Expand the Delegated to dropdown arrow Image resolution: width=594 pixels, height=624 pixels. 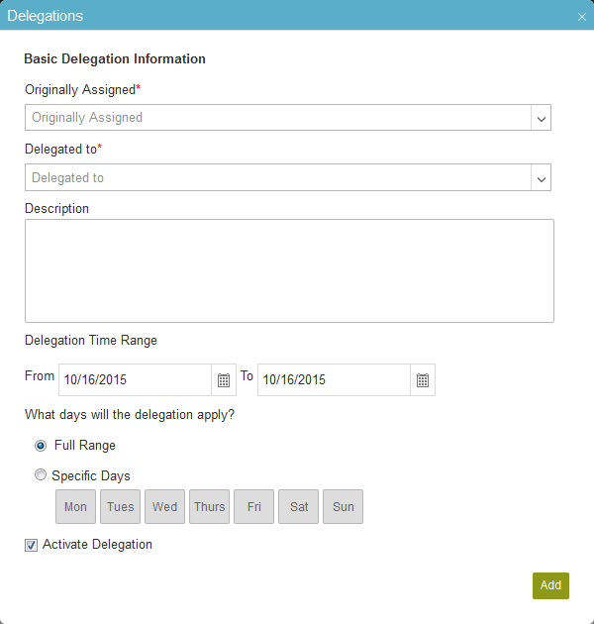(542, 178)
